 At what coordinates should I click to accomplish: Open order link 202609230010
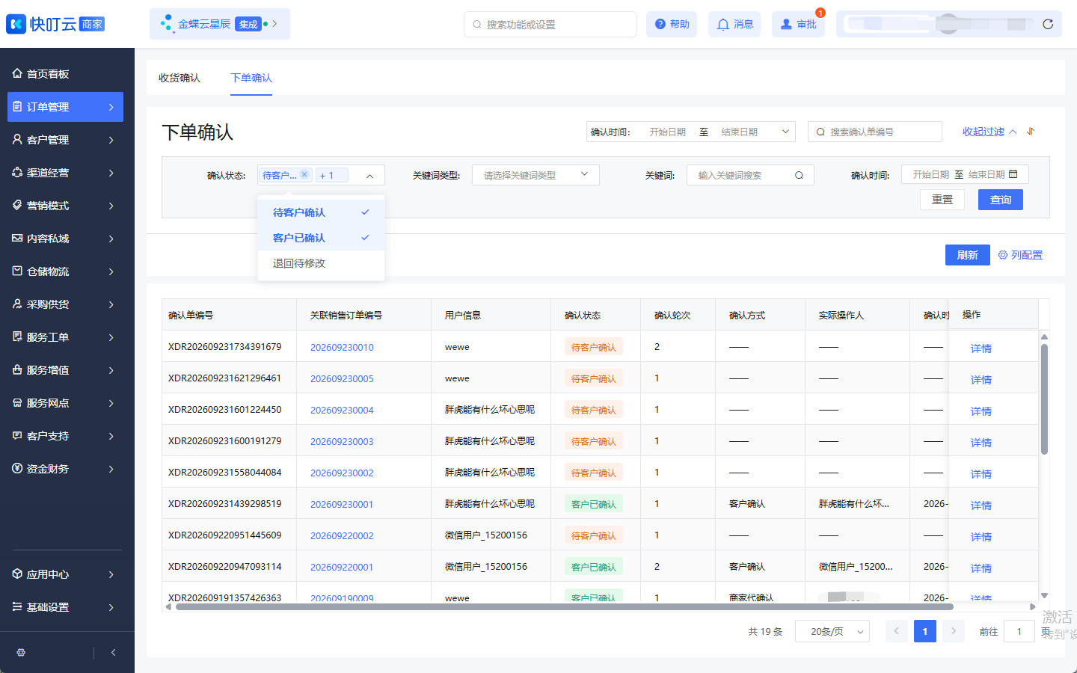[x=342, y=348]
